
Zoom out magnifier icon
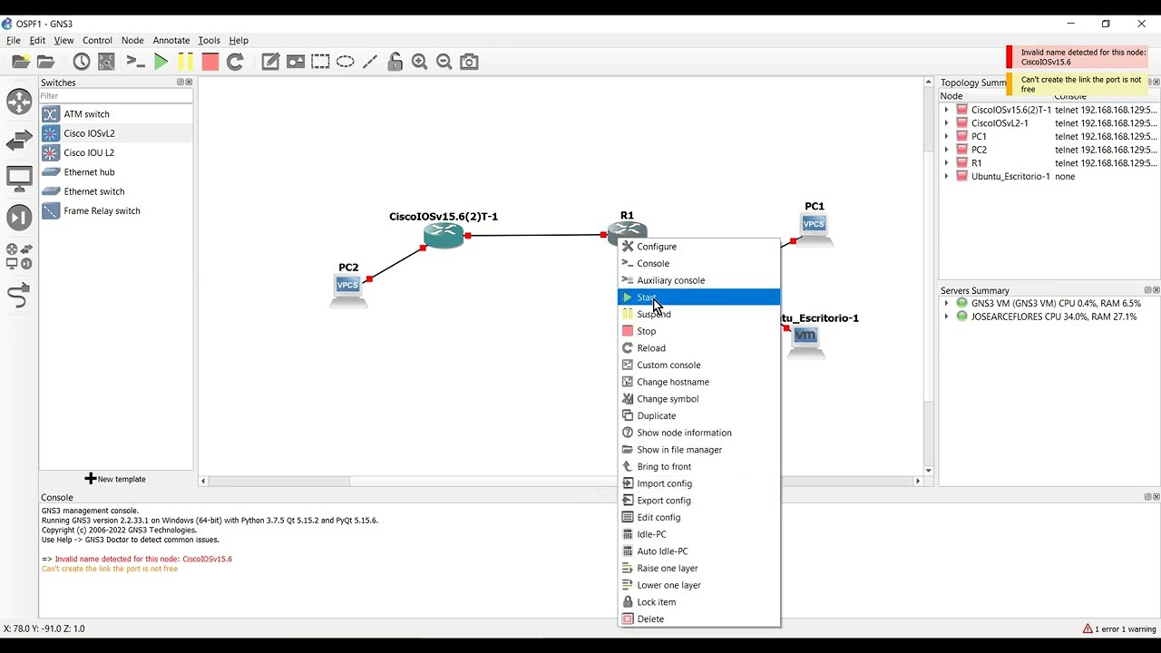click(444, 62)
